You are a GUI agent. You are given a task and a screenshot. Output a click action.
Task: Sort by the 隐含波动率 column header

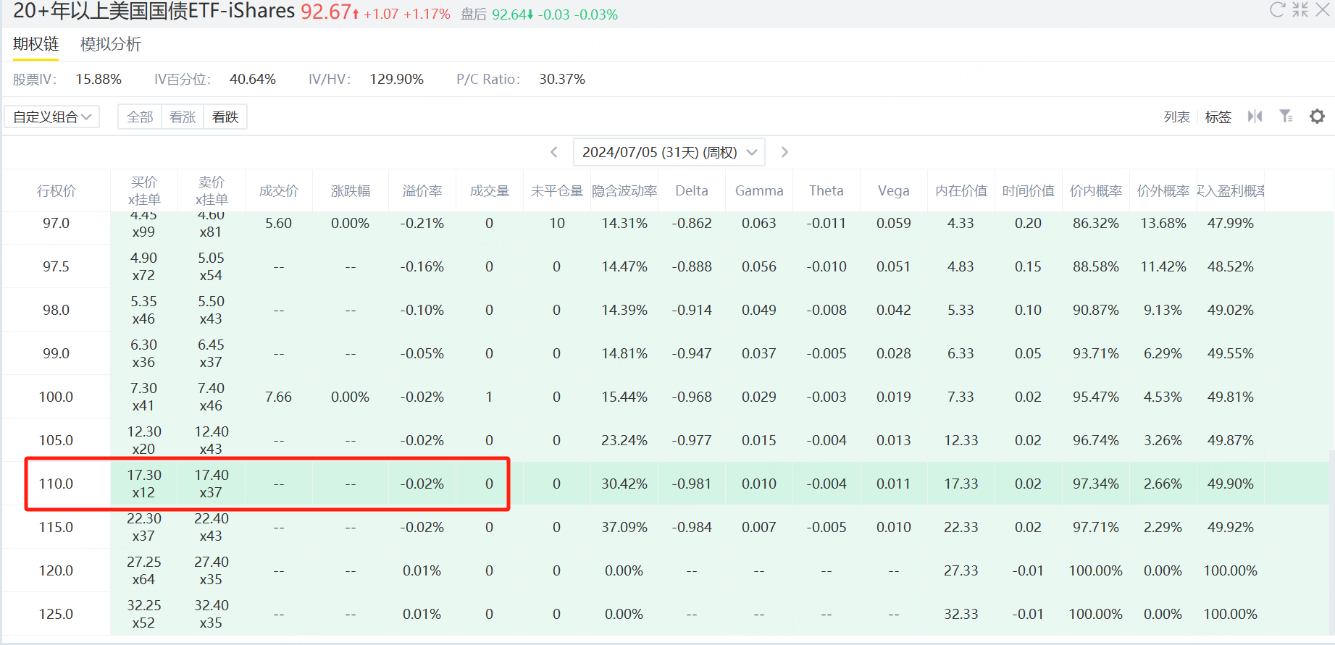[624, 191]
